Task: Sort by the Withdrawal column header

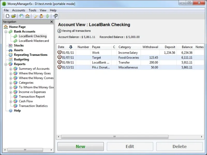Action: 150,47
